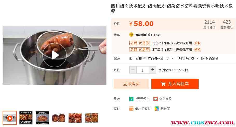Select the video thumbnail with play icon
The width and height of the screenshot is (236, 127).
10,118
